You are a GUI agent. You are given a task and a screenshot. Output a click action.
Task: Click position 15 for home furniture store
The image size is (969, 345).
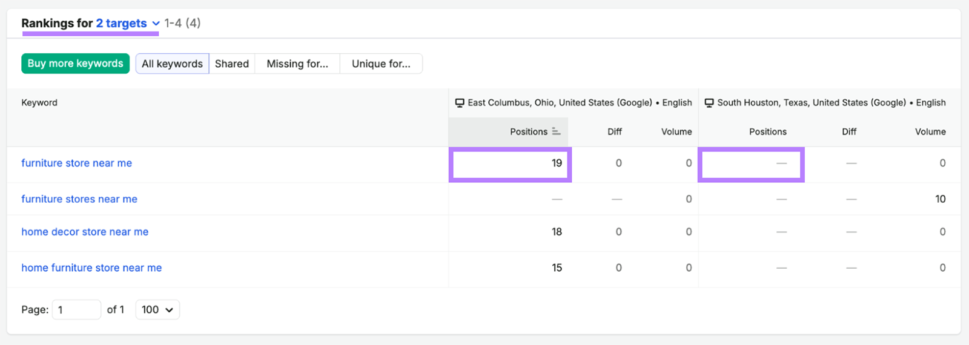(x=557, y=268)
